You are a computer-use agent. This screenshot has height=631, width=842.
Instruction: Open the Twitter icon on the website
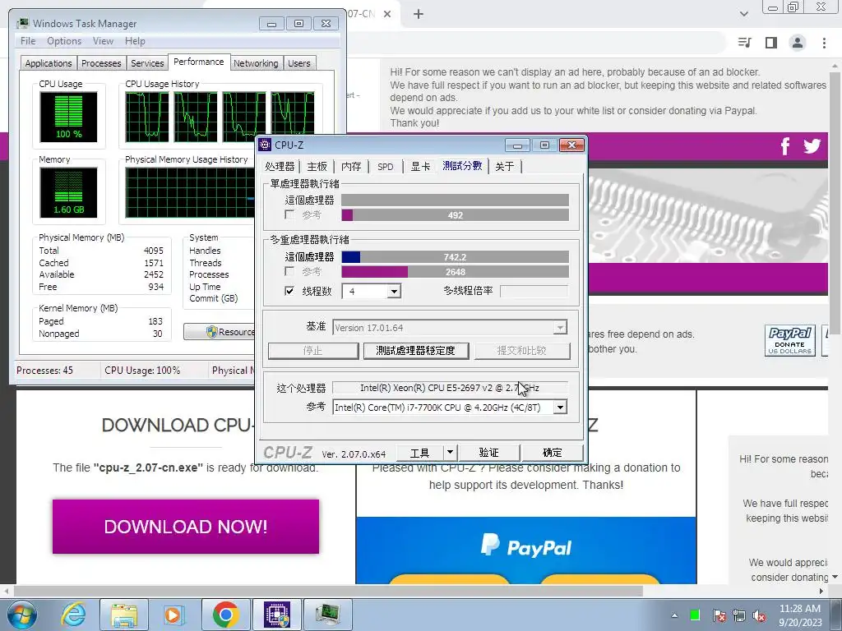point(812,146)
